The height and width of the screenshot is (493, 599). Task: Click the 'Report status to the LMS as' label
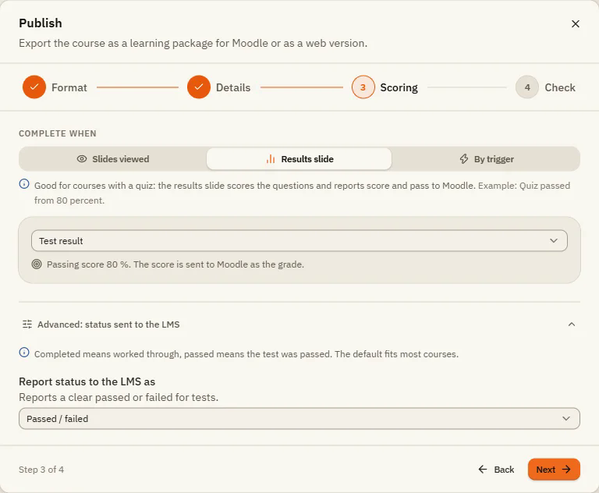87,381
